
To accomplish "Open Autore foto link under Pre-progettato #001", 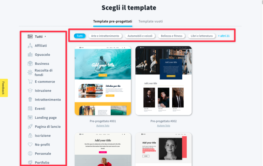I will point(103,126).
